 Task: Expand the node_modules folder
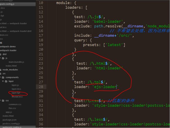(10, 70)
